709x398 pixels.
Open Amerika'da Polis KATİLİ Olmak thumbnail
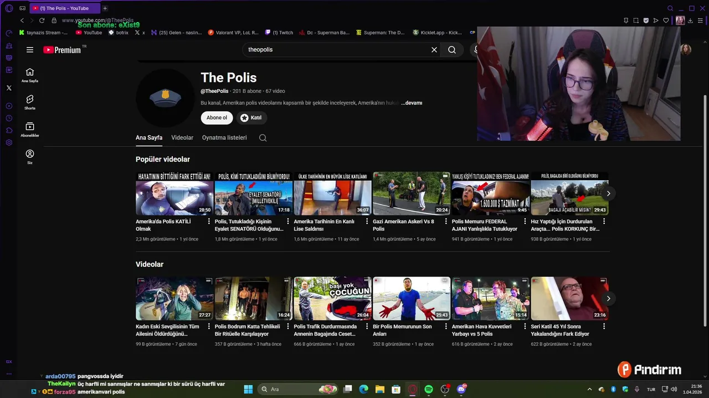174,193
